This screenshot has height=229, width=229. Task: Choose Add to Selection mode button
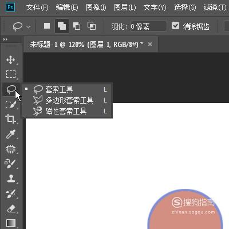[62, 26]
